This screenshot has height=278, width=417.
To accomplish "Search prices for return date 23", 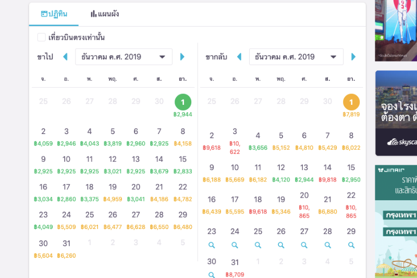I will pyautogui.click(x=212, y=245).
